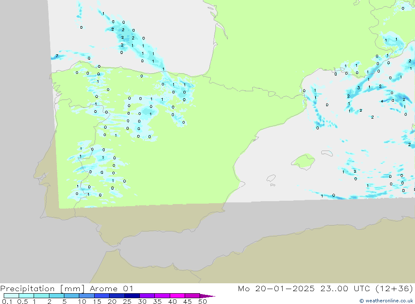Click the legend label '35'
The width and height of the screenshot is (415, 304).
157,302
